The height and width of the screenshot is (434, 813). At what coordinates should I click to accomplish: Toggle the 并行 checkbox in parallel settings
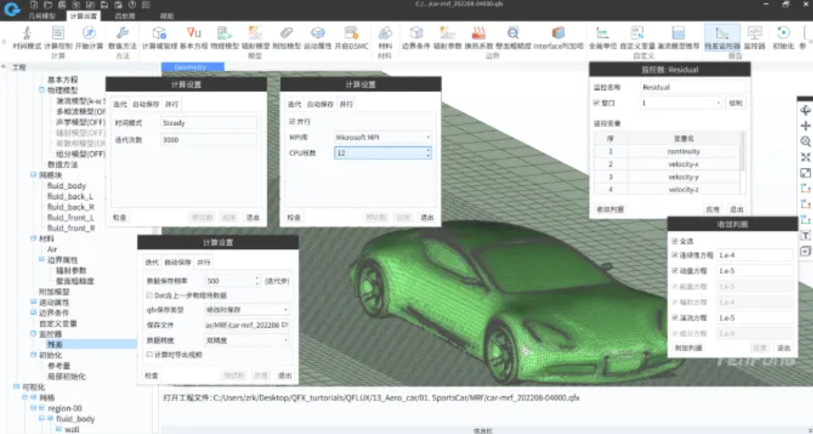point(292,122)
